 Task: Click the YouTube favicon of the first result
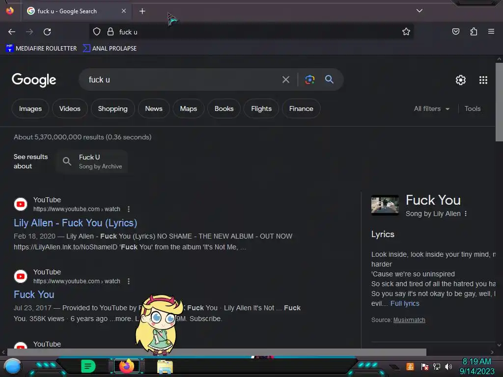[x=21, y=204]
